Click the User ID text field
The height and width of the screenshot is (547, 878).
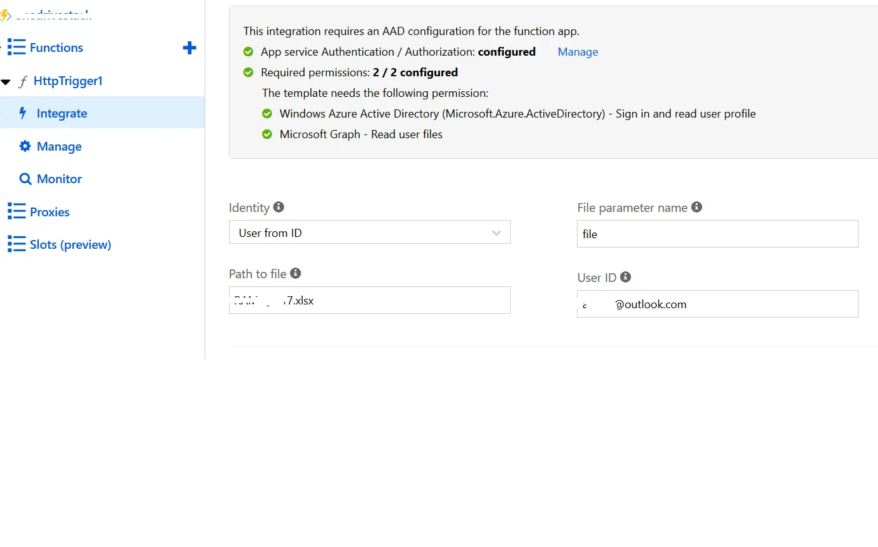click(717, 304)
